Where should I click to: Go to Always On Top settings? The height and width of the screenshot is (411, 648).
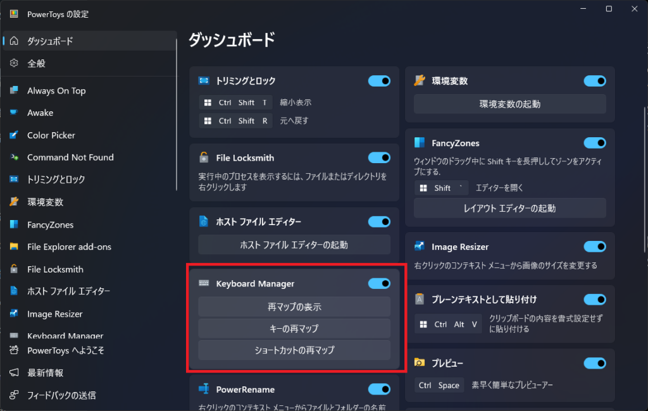pyautogui.click(x=90, y=90)
